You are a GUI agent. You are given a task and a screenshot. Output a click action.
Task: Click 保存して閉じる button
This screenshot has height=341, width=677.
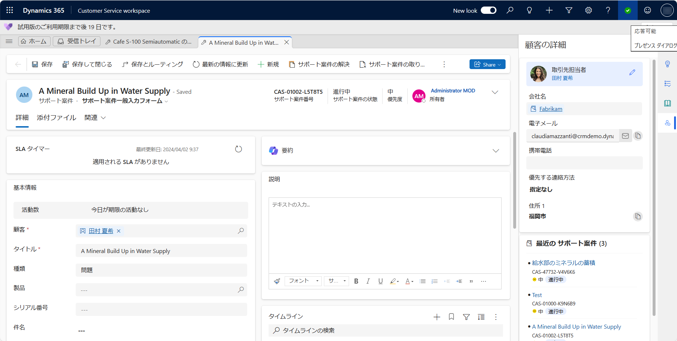[87, 64]
